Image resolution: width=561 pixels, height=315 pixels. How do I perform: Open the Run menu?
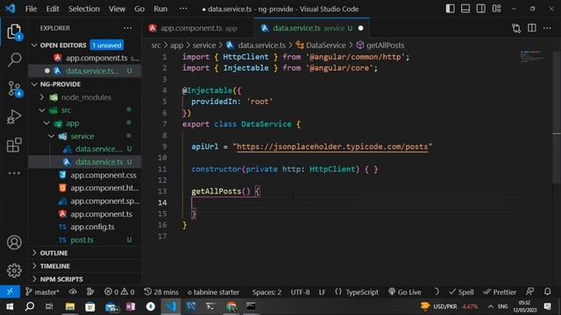click(x=160, y=9)
